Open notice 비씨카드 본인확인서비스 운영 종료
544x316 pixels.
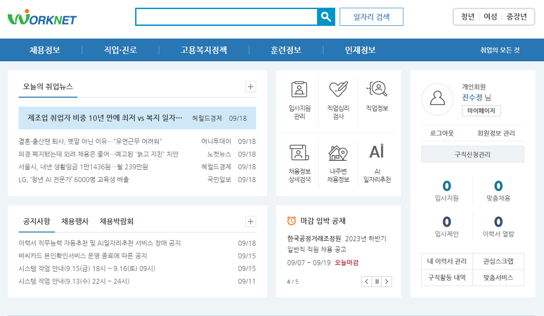(x=83, y=256)
